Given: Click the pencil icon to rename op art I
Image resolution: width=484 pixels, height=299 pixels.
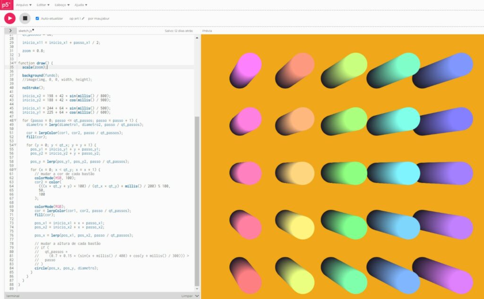Looking at the screenshot, I should pos(83,18).
